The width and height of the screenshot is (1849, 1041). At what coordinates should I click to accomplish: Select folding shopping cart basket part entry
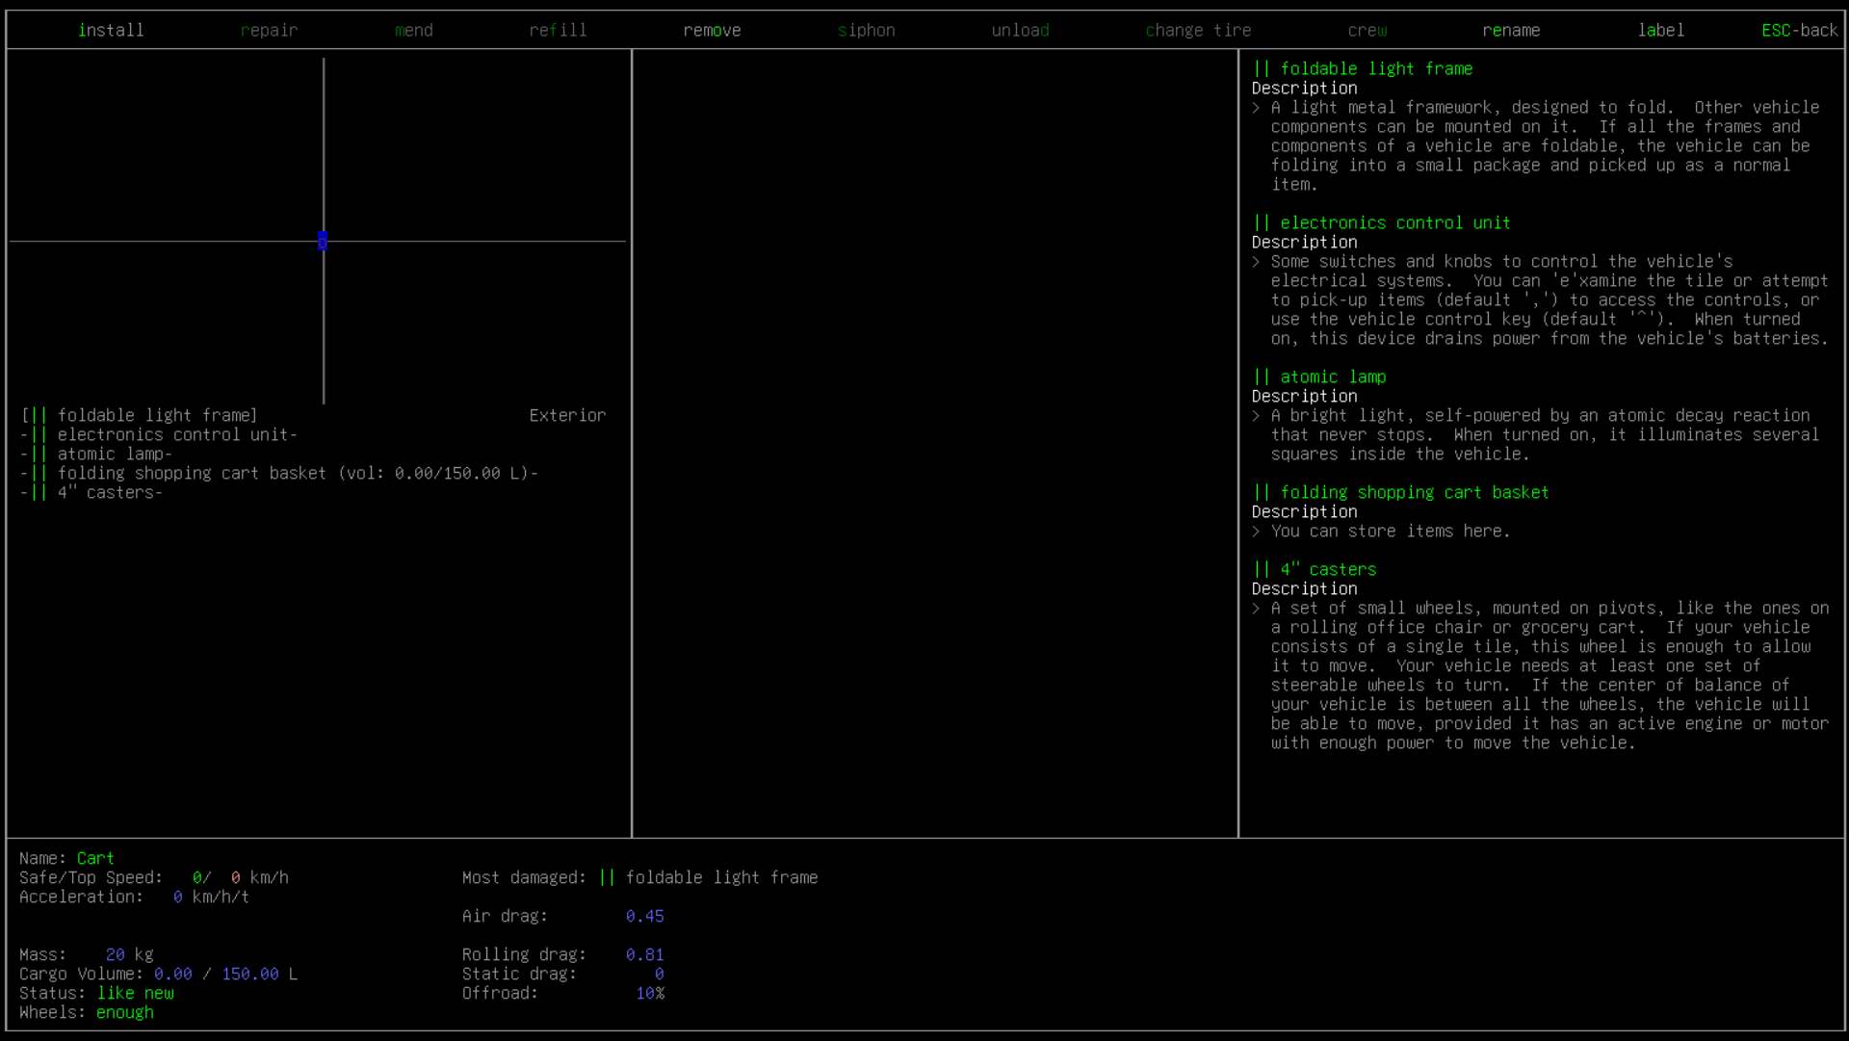point(193,473)
